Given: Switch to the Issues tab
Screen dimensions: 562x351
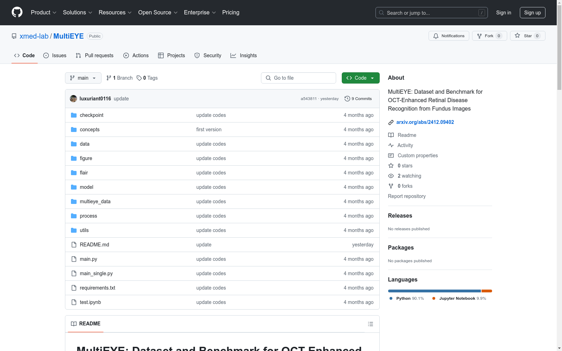Looking at the screenshot, I should (x=55, y=55).
